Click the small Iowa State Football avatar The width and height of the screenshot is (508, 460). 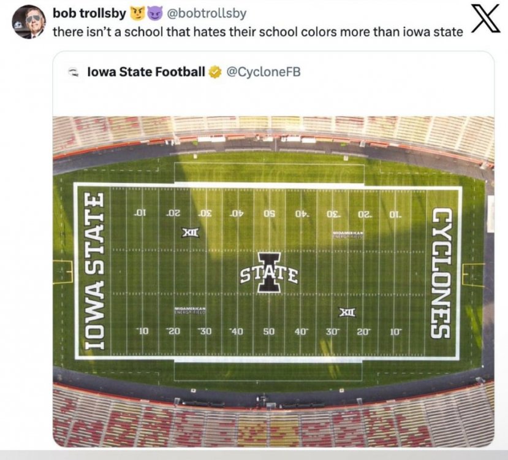tap(75, 72)
